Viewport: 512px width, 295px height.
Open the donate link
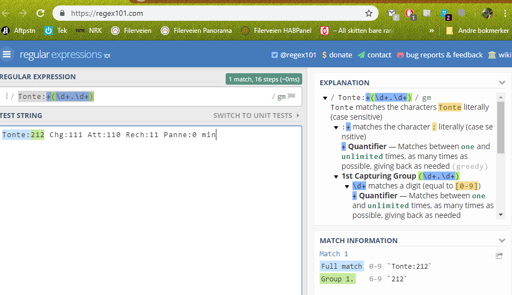(337, 55)
